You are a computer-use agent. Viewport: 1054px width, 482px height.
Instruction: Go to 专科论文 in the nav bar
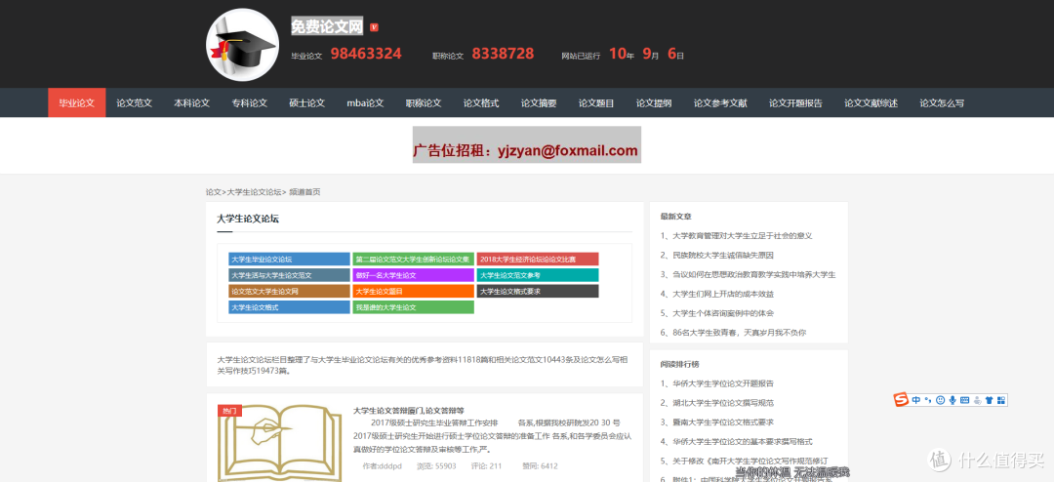click(250, 102)
